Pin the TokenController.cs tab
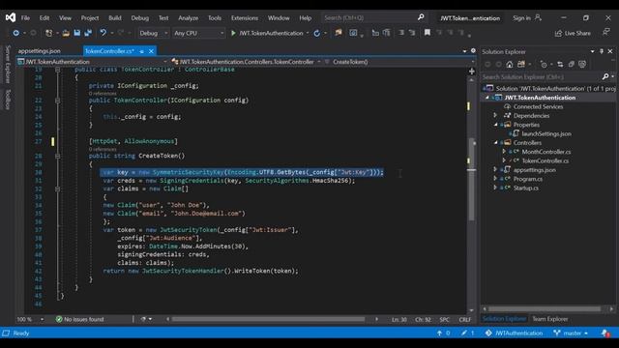This screenshot has height=348, width=619. click(x=142, y=51)
